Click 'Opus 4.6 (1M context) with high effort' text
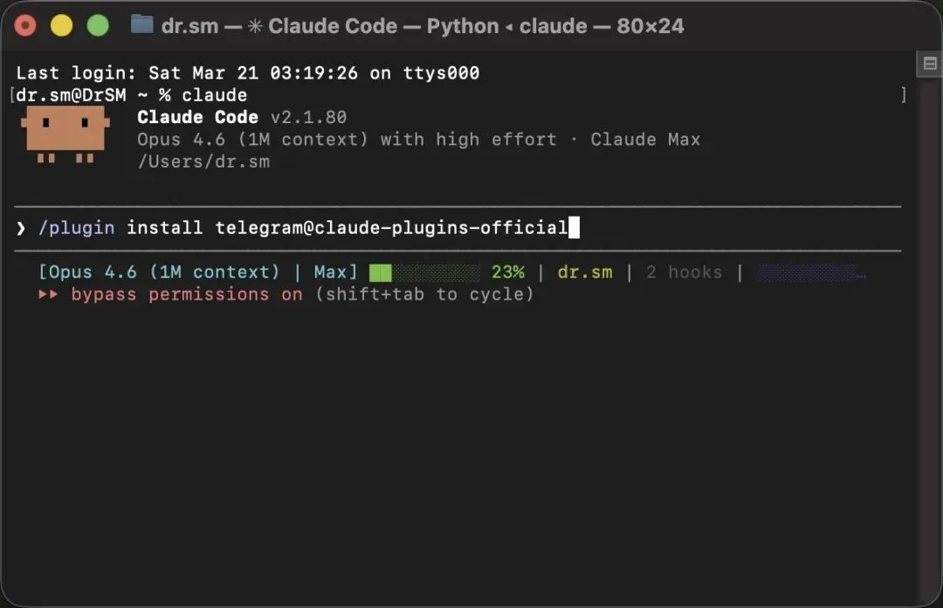The width and height of the screenshot is (943, 608). [347, 140]
